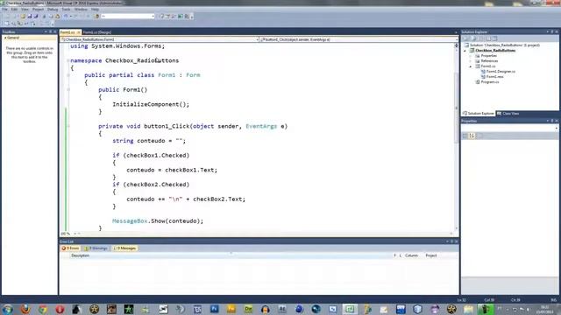
Task: Open the Find combo box dropdown in toolbar
Action: coord(153,17)
